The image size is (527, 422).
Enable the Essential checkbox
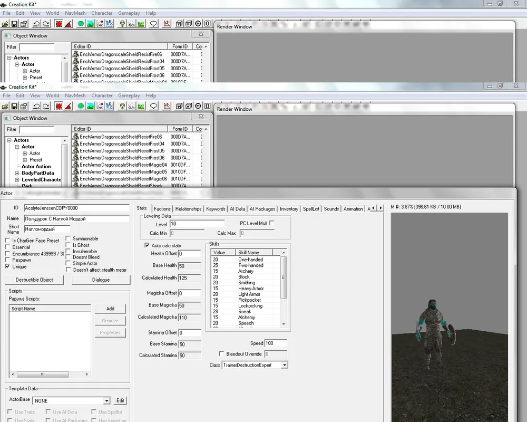click(x=8, y=247)
